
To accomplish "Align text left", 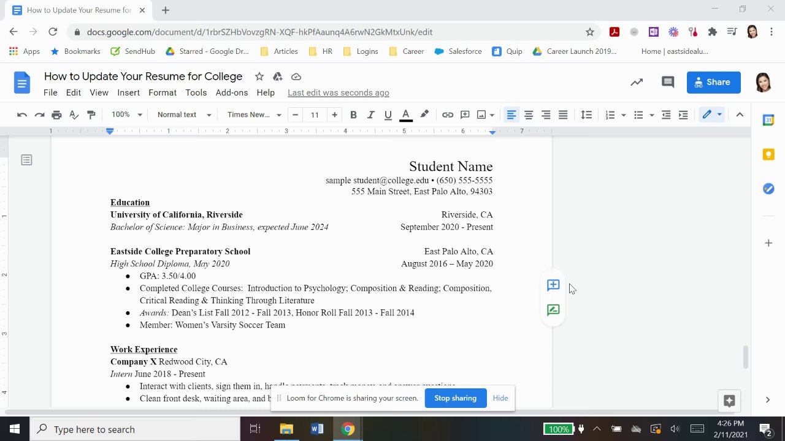I will tap(511, 115).
